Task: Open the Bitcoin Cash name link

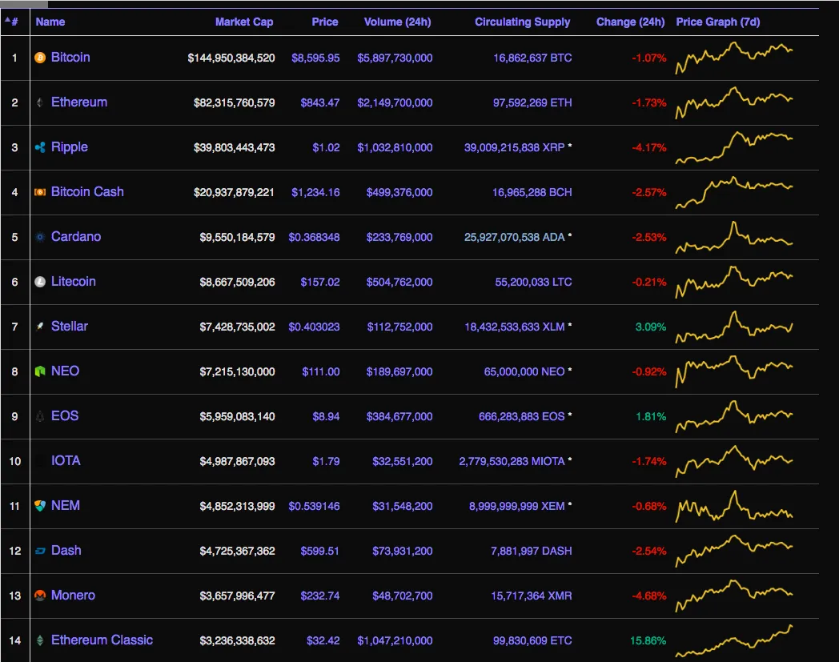Action: click(87, 191)
